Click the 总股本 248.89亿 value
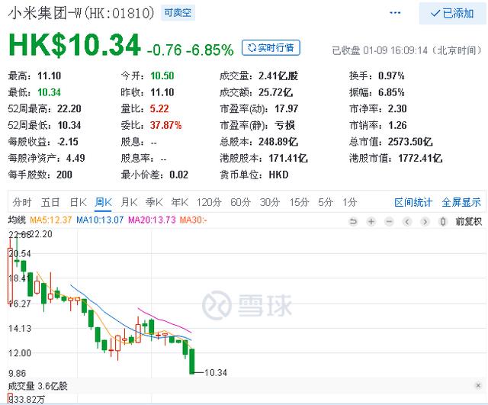Image resolution: width=488 pixels, height=405 pixels. point(278,142)
